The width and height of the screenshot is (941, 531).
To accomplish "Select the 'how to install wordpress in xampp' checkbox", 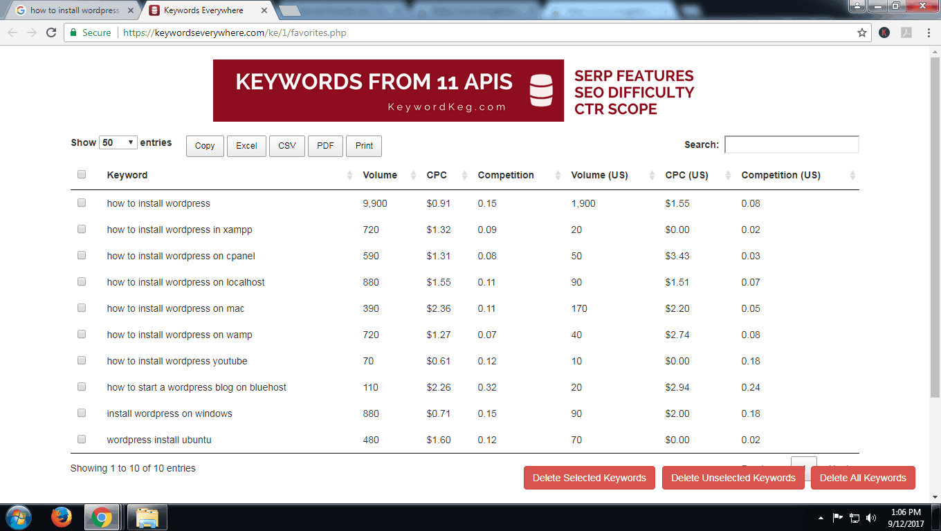I will tap(82, 229).
